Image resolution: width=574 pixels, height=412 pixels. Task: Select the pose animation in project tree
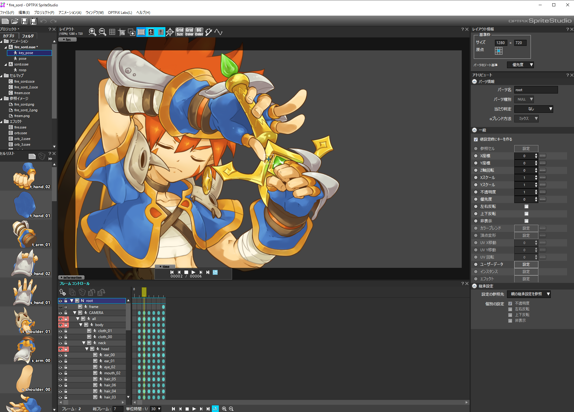point(22,59)
